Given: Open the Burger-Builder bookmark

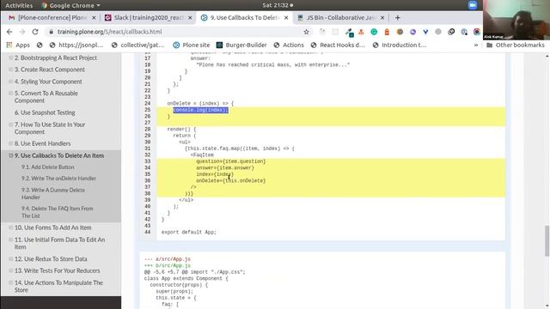Looking at the screenshot, I should [x=241, y=45].
